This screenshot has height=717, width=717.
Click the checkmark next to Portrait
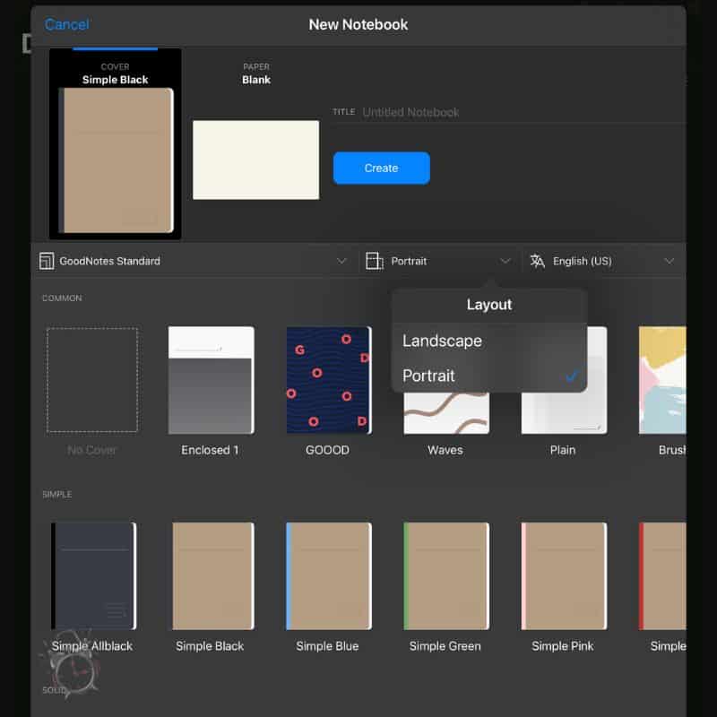(572, 376)
